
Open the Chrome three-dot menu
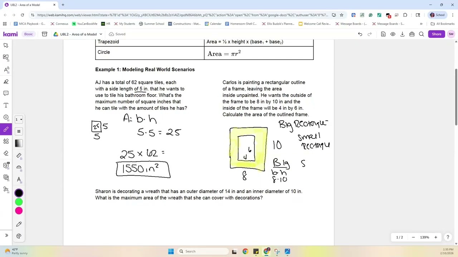[x=453, y=15]
